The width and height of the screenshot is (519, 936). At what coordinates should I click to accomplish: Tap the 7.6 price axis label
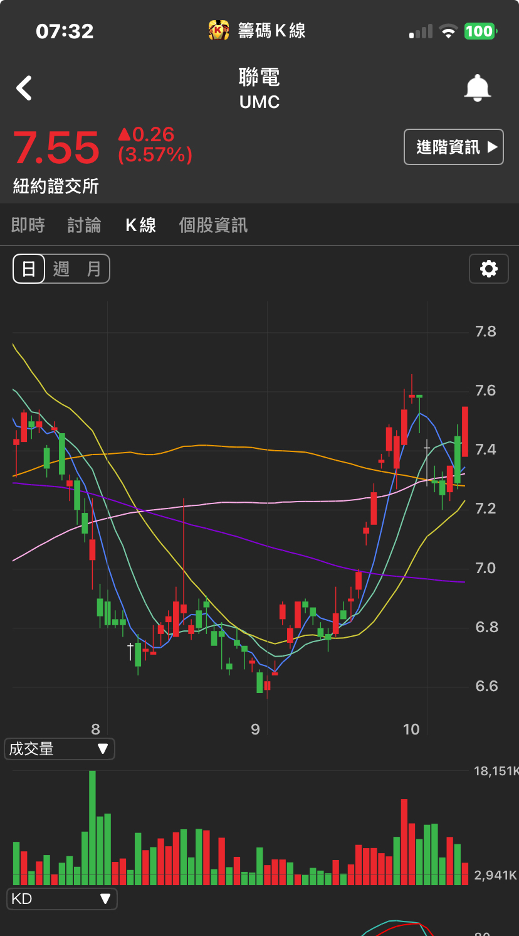(486, 390)
